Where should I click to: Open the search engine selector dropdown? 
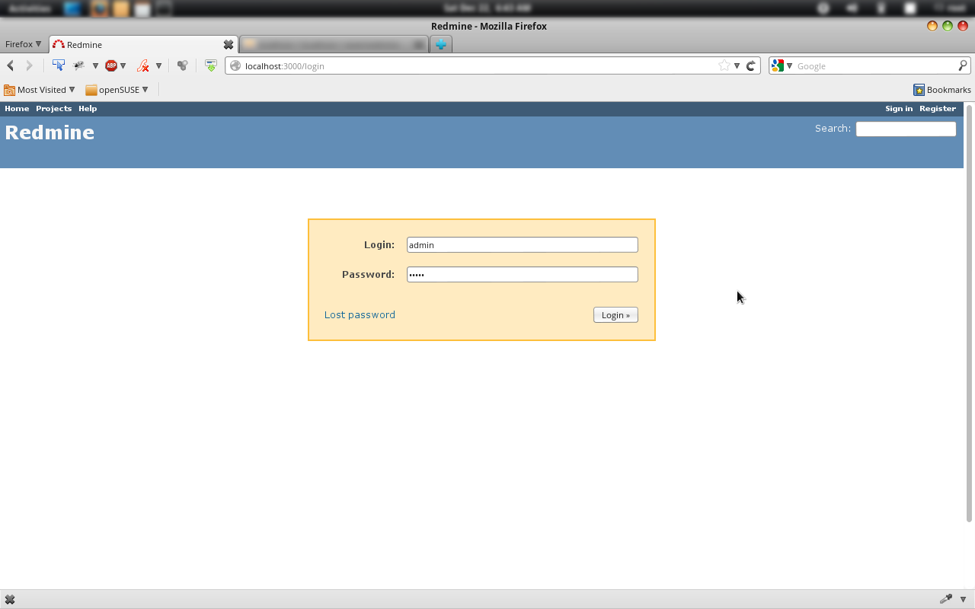click(789, 65)
